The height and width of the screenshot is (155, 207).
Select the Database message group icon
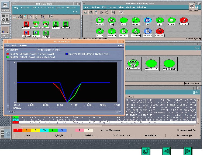[x=135, y=31]
